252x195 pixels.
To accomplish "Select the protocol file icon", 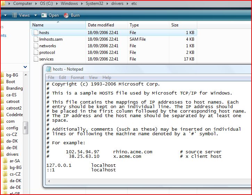I will click(x=36, y=52).
